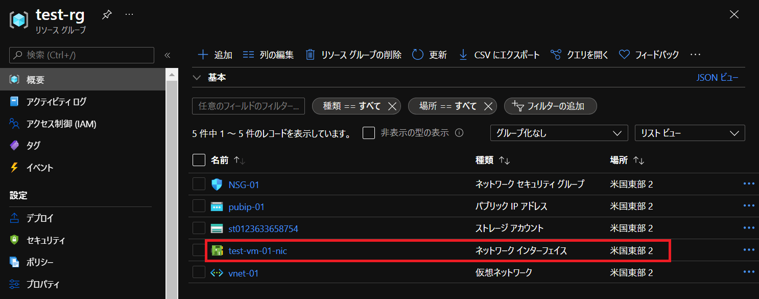This screenshot has height=299, width=759.
Task: Open the vnet-01 resource link
Action: click(x=244, y=273)
